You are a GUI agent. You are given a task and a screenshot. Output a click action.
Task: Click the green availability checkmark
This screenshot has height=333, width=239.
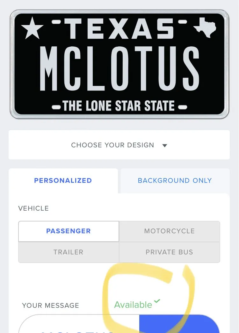pyautogui.click(x=157, y=301)
